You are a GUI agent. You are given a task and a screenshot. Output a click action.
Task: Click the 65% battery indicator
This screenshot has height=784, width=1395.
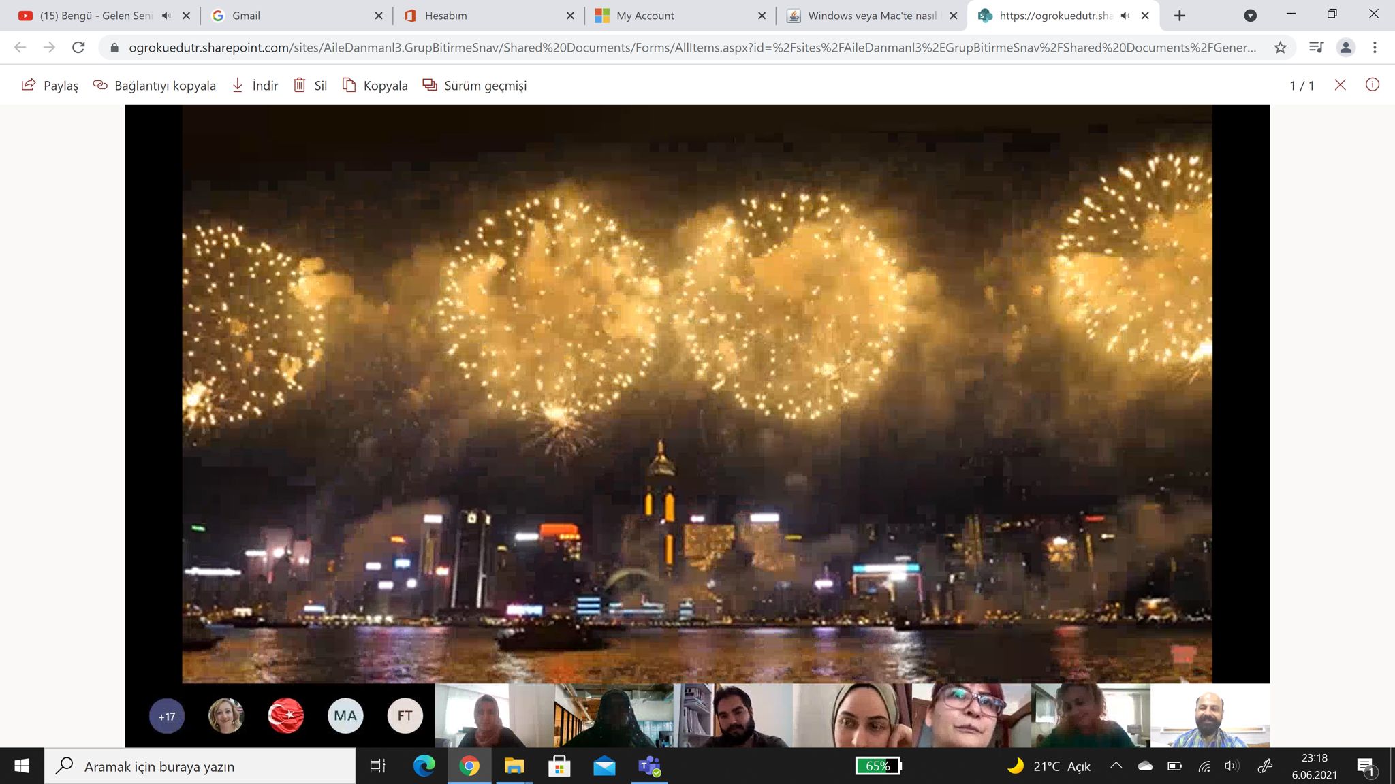click(x=879, y=766)
